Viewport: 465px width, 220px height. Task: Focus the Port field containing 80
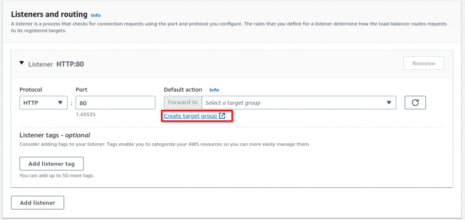click(x=115, y=103)
